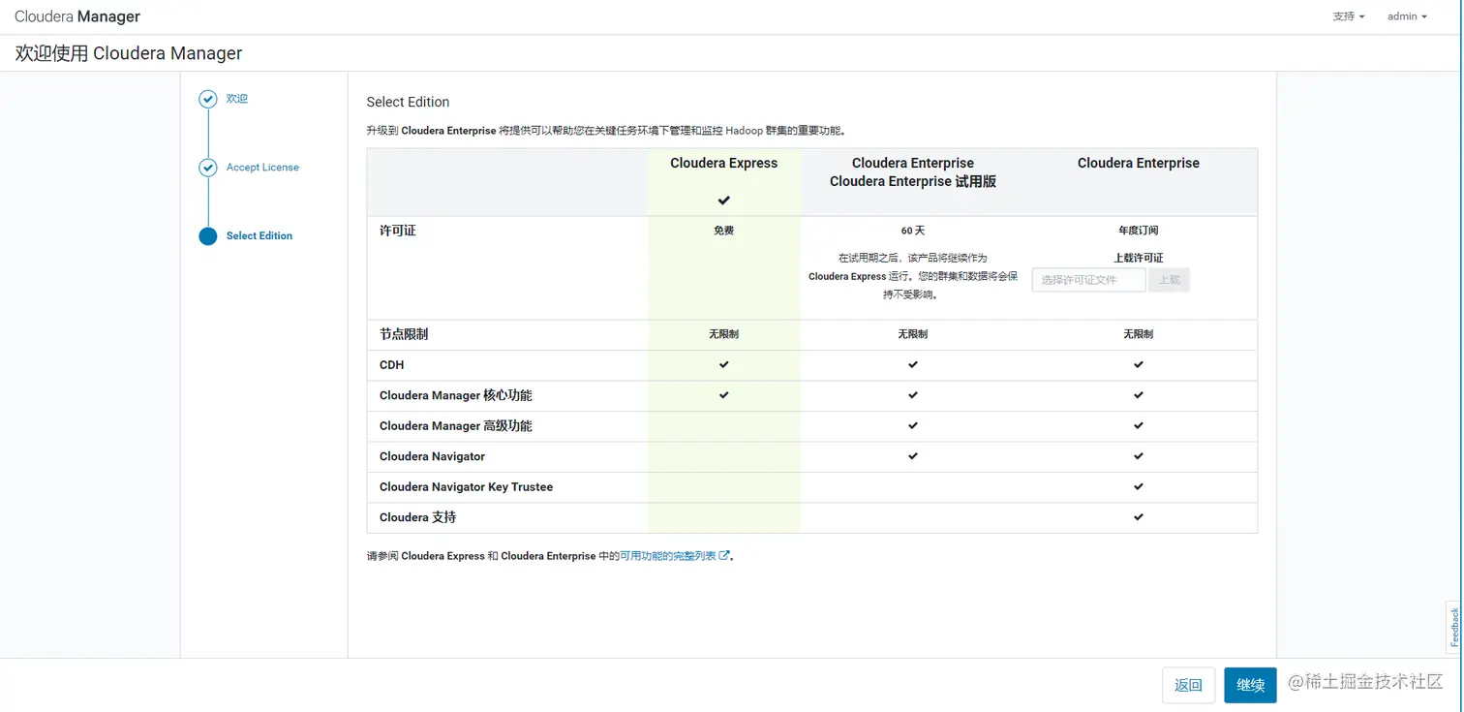Image resolution: width=1464 pixels, height=712 pixels.
Task: Click the 60 天 license cell
Action: pyautogui.click(x=913, y=232)
